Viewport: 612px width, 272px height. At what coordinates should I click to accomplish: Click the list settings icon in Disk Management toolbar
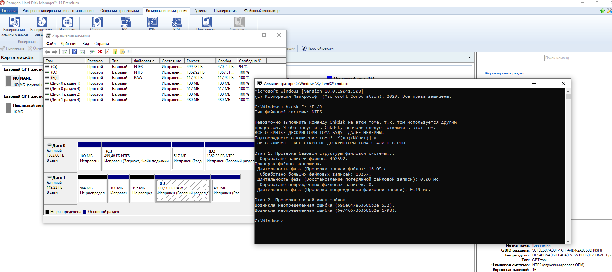tap(130, 52)
